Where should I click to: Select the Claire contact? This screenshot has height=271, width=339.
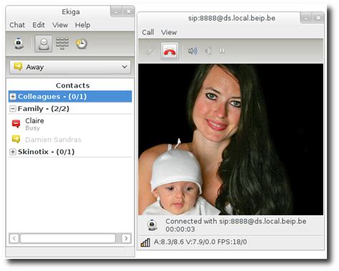point(70,124)
